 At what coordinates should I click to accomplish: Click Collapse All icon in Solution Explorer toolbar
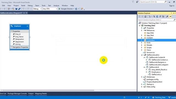[x=160, y=16]
